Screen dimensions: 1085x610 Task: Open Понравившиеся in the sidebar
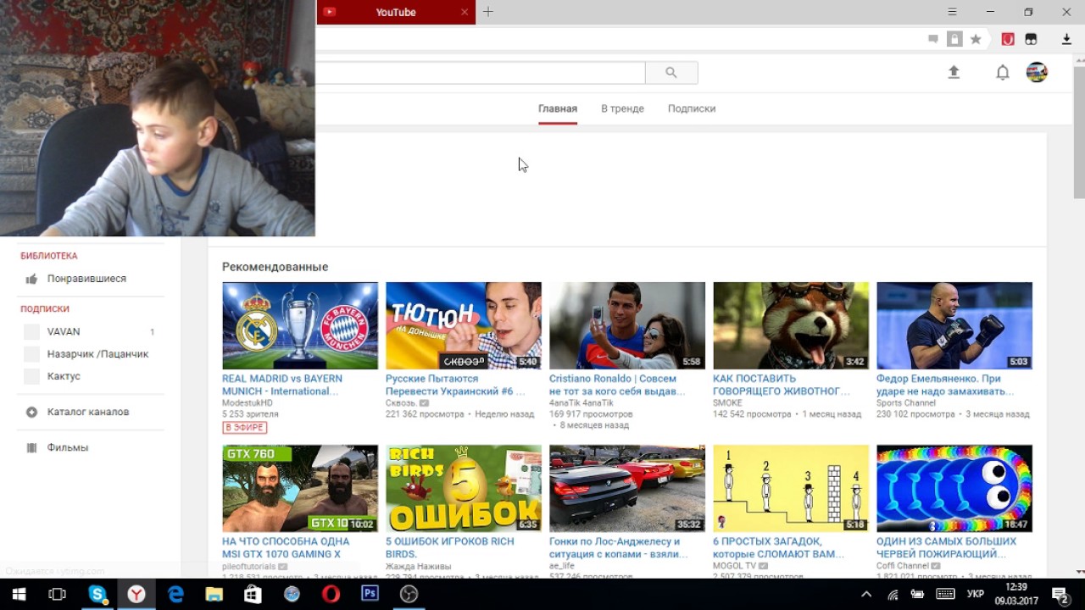pyautogui.click(x=86, y=279)
